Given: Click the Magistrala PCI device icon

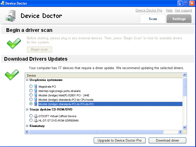Looking at the screenshot, I should (36, 86).
